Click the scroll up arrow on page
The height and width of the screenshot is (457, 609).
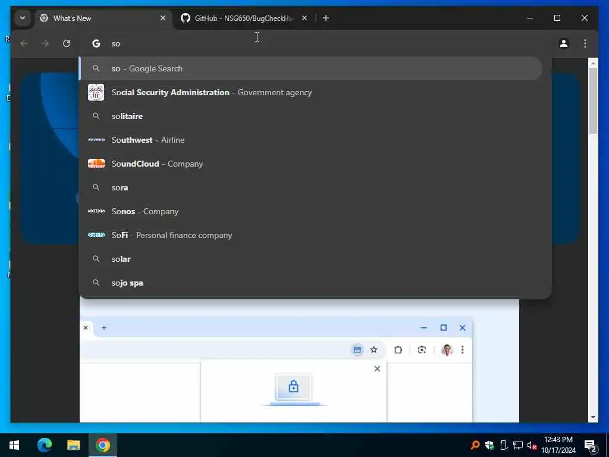click(x=593, y=63)
